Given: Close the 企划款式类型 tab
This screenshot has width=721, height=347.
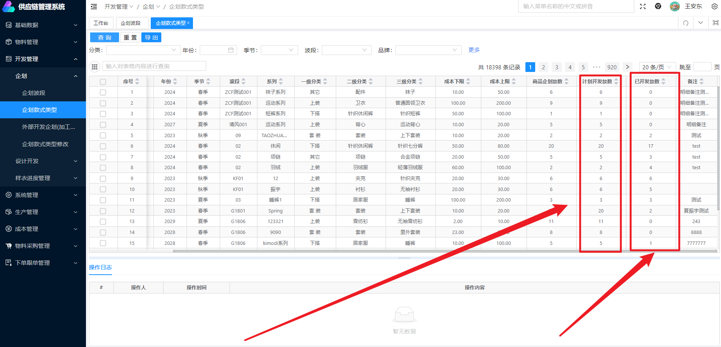Looking at the screenshot, I should click(188, 23).
